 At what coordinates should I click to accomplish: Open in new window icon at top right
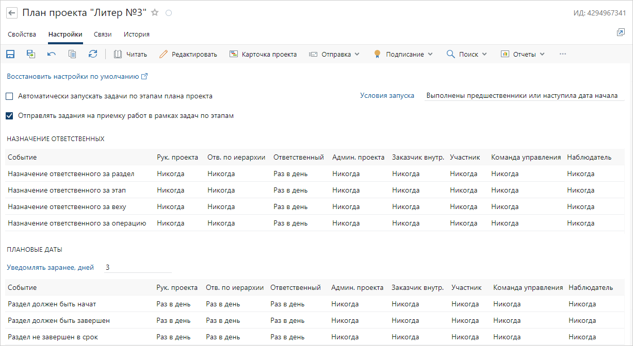(x=621, y=32)
